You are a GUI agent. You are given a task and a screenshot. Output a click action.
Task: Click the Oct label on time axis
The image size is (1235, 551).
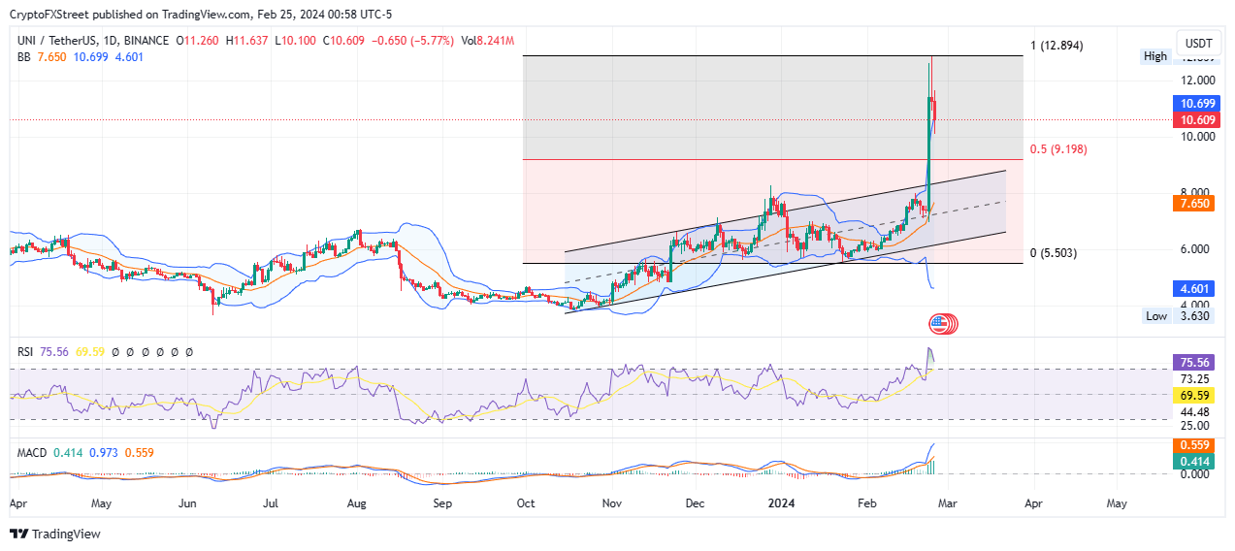(x=526, y=504)
